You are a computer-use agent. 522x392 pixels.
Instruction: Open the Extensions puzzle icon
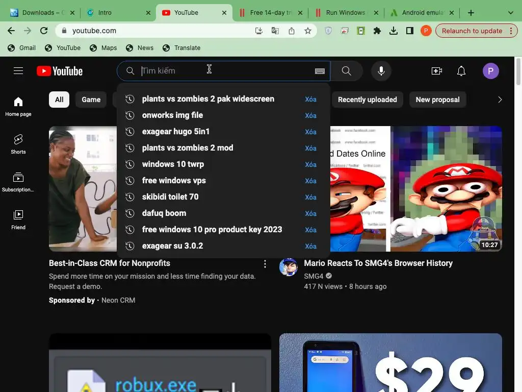(377, 31)
